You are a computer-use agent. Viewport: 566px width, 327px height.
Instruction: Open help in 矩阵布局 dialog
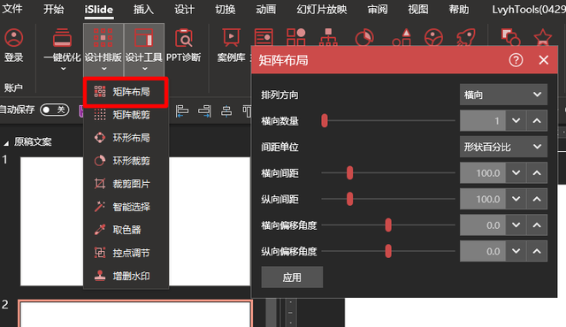(x=516, y=60)
